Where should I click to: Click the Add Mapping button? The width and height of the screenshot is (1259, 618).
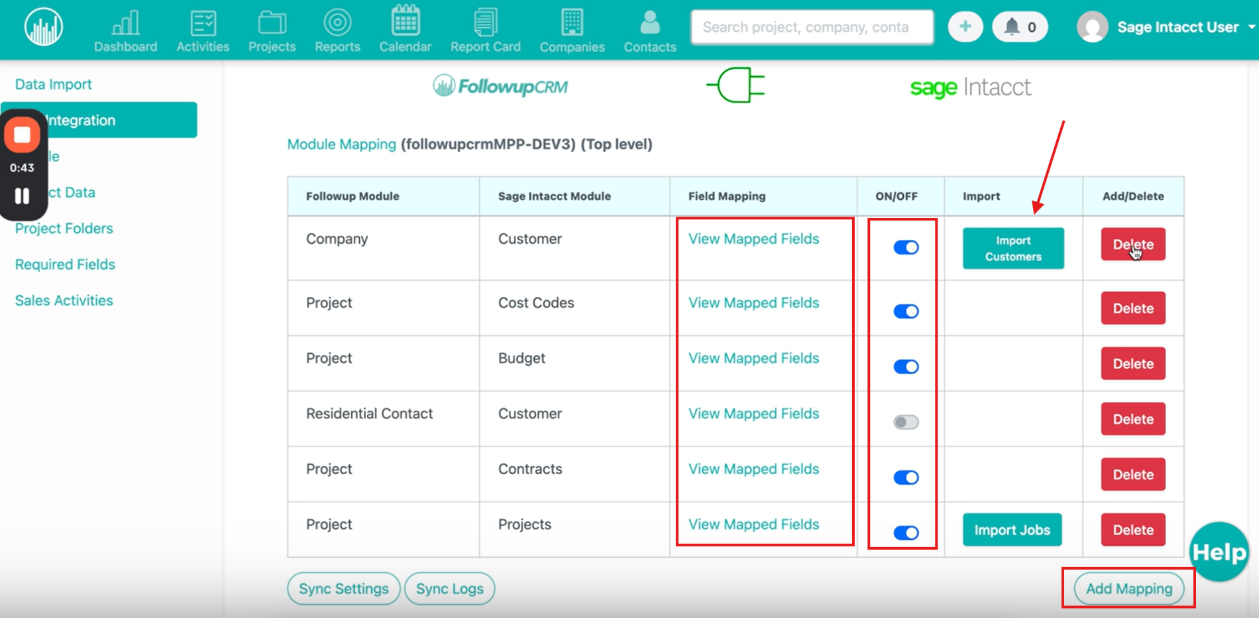click(1128, 588)
